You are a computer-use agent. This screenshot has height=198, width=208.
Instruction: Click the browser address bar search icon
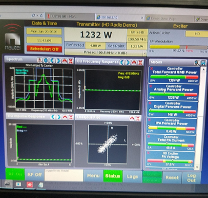pos(33,16)
